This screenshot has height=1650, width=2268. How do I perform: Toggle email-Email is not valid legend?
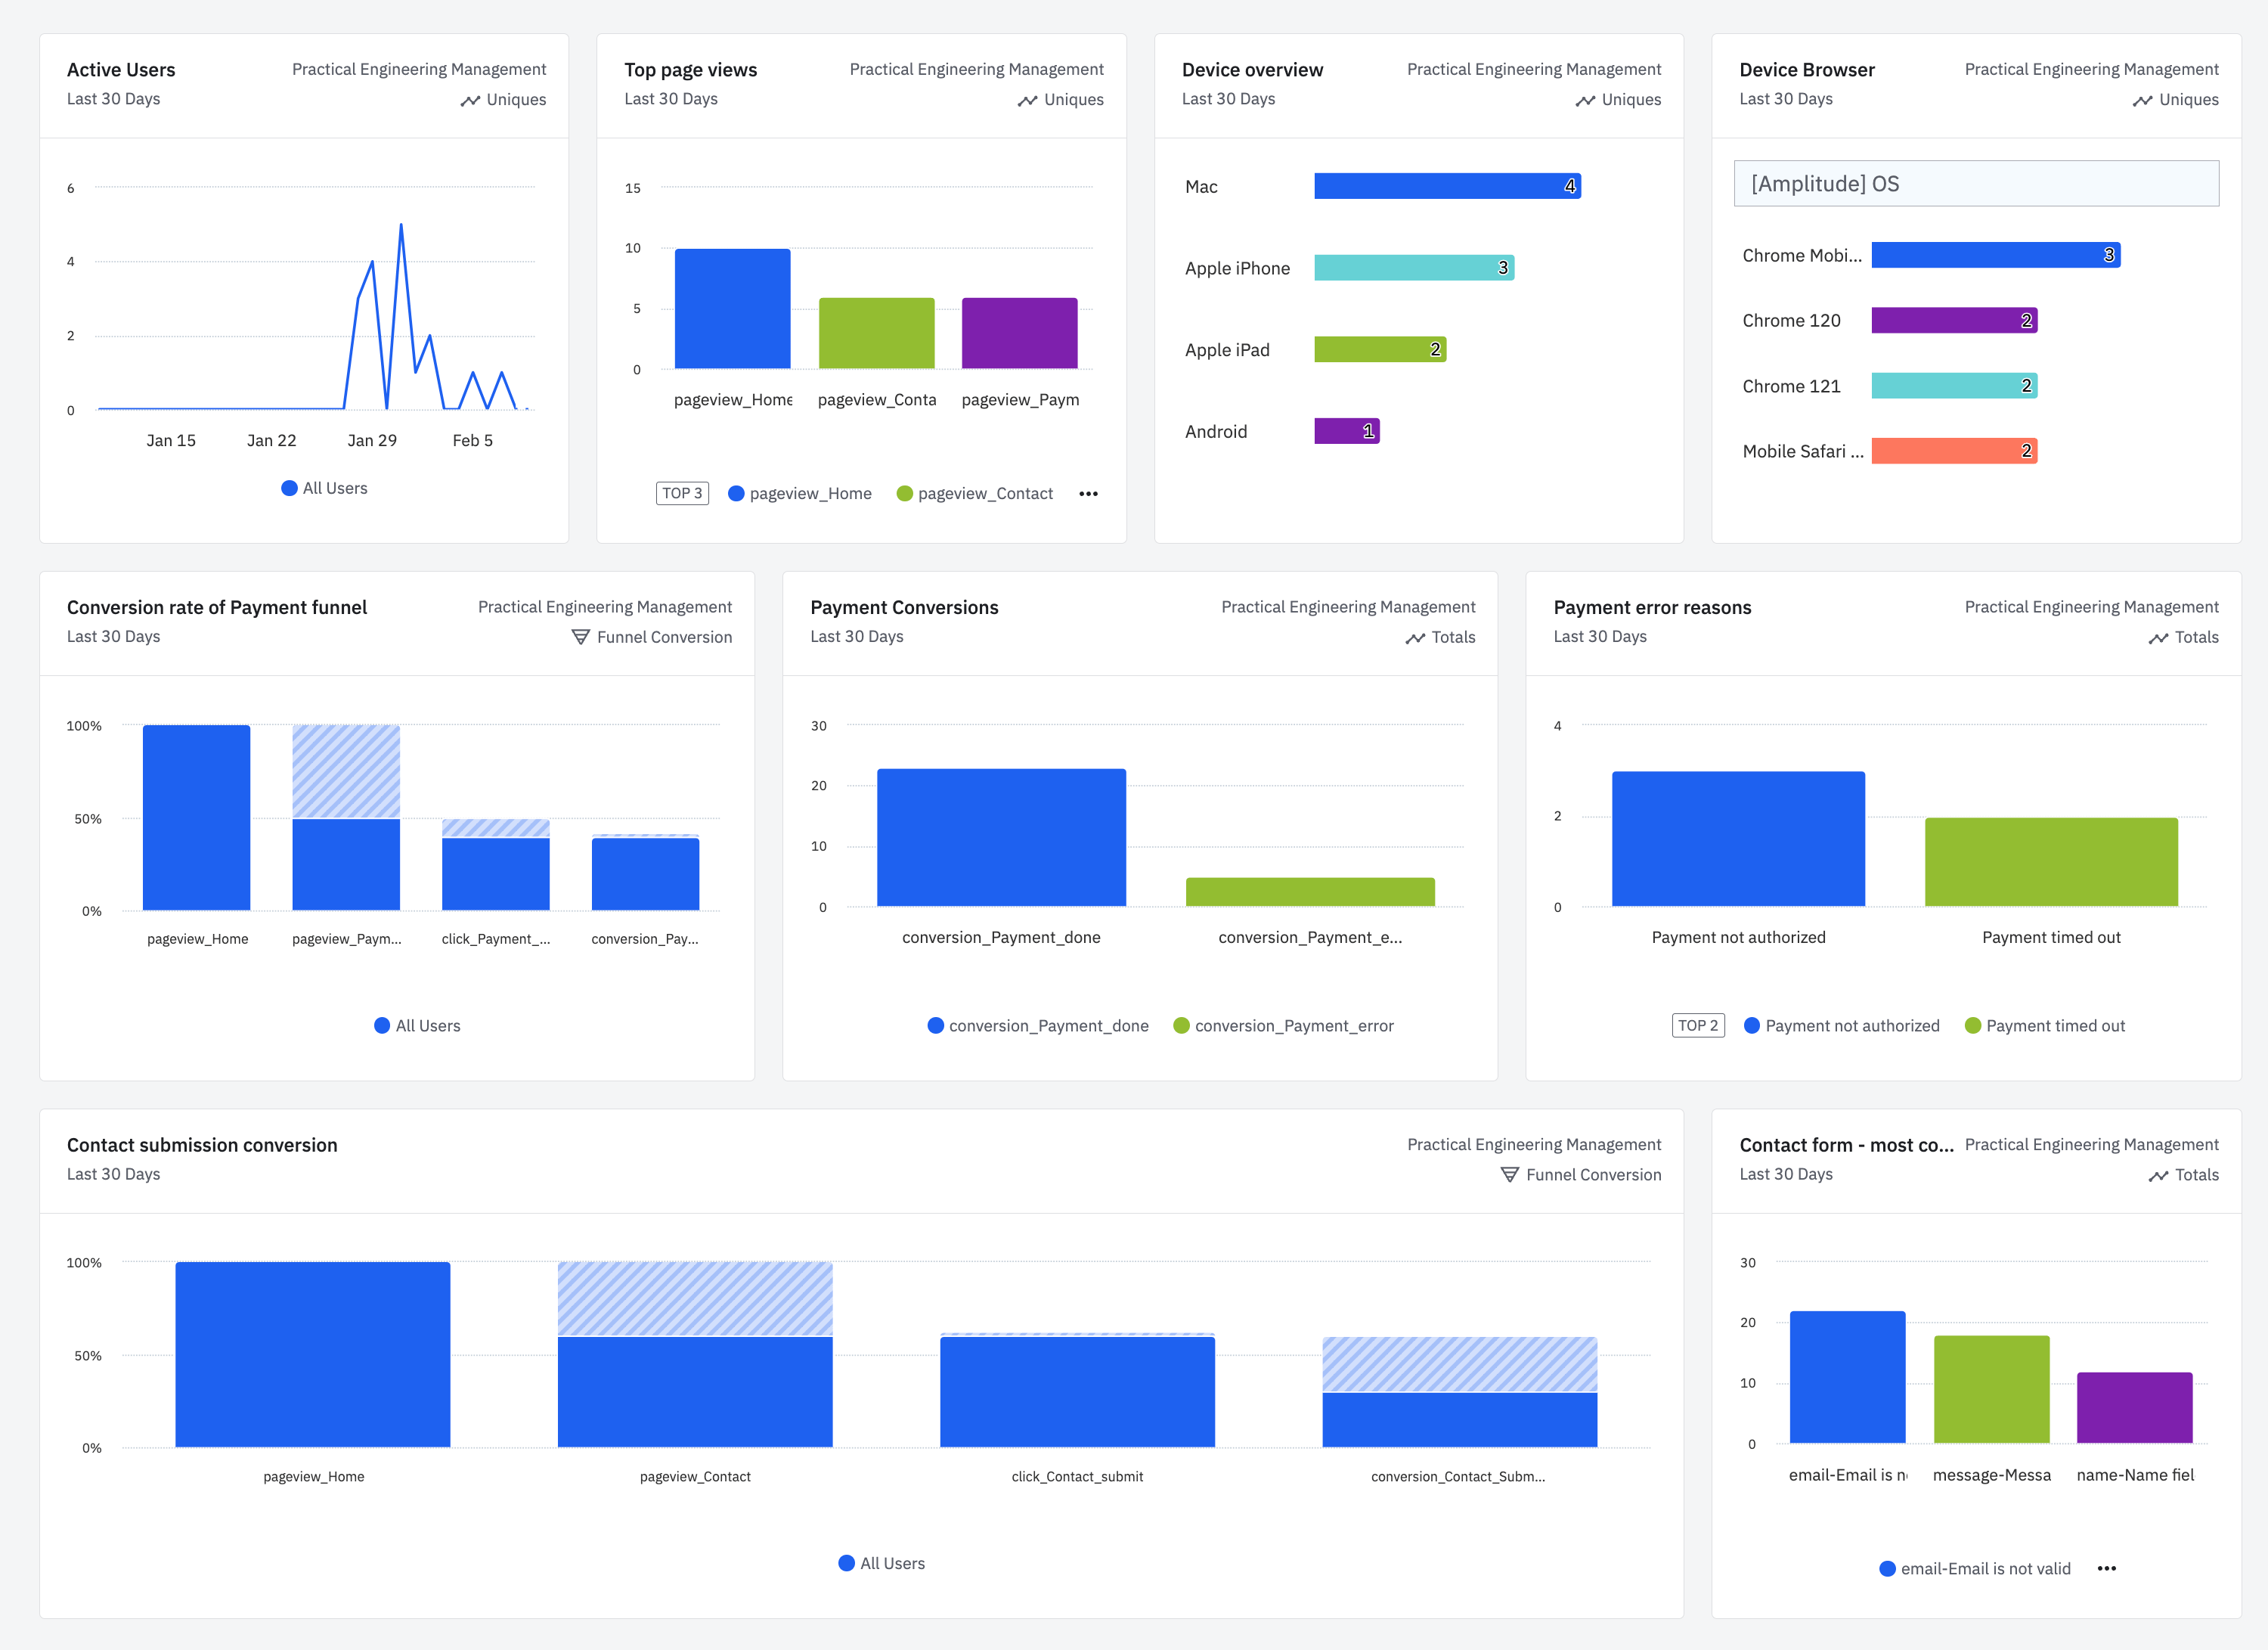1975,1568
